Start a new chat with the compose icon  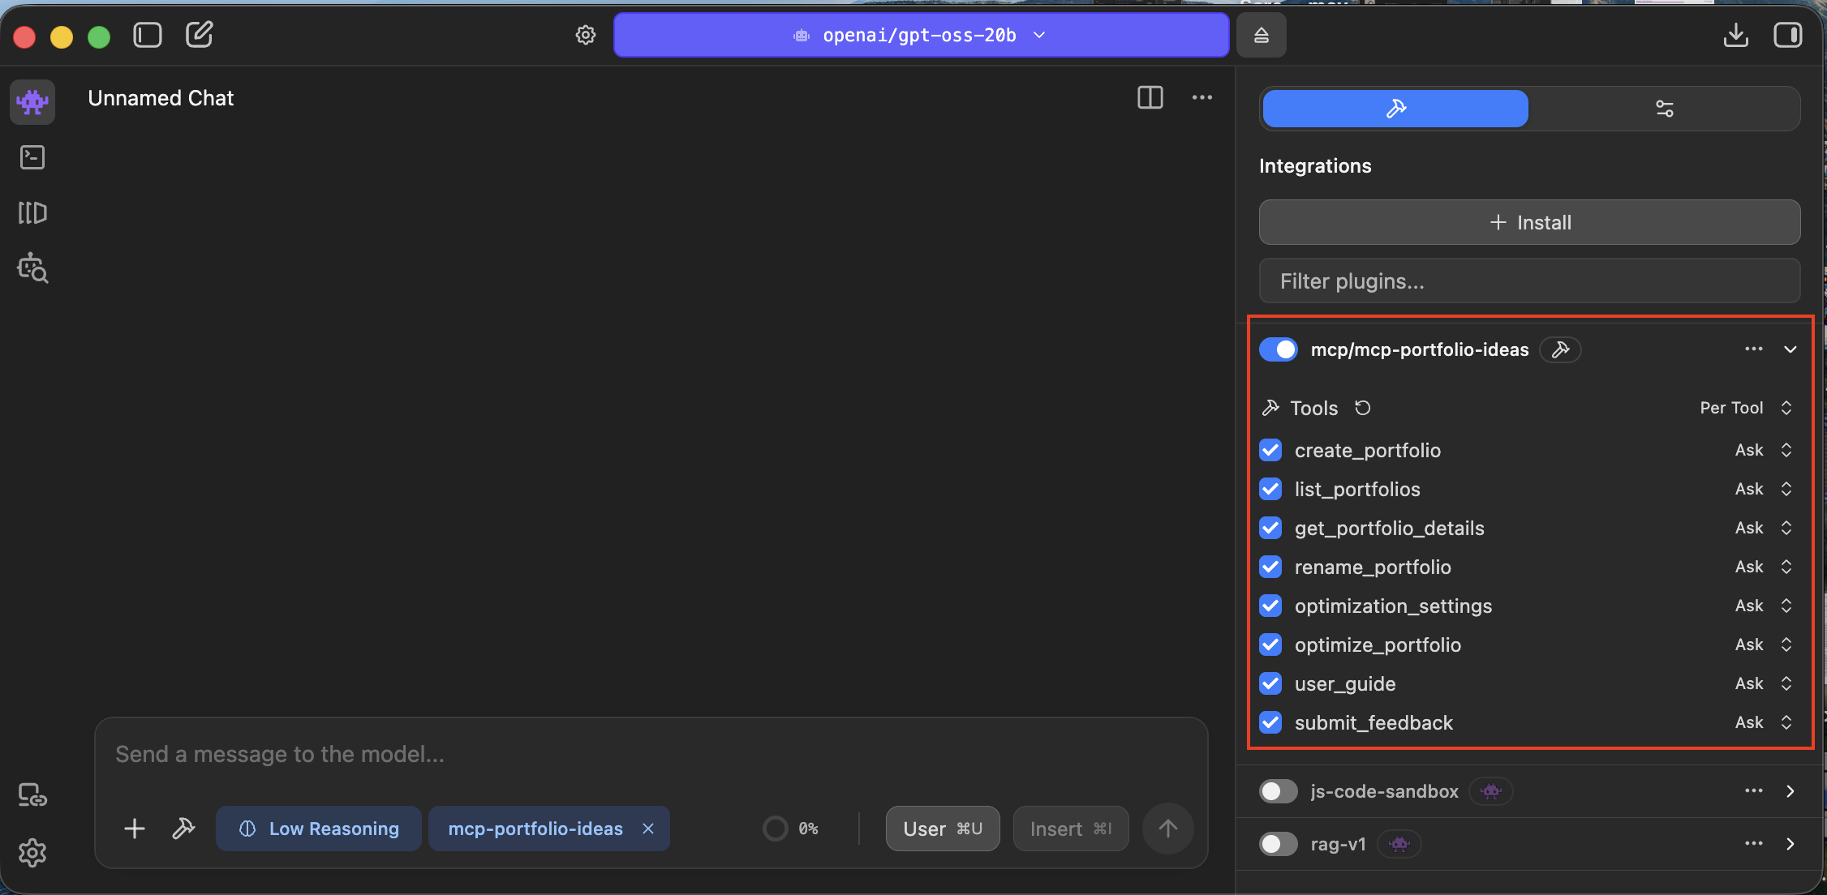200,35
